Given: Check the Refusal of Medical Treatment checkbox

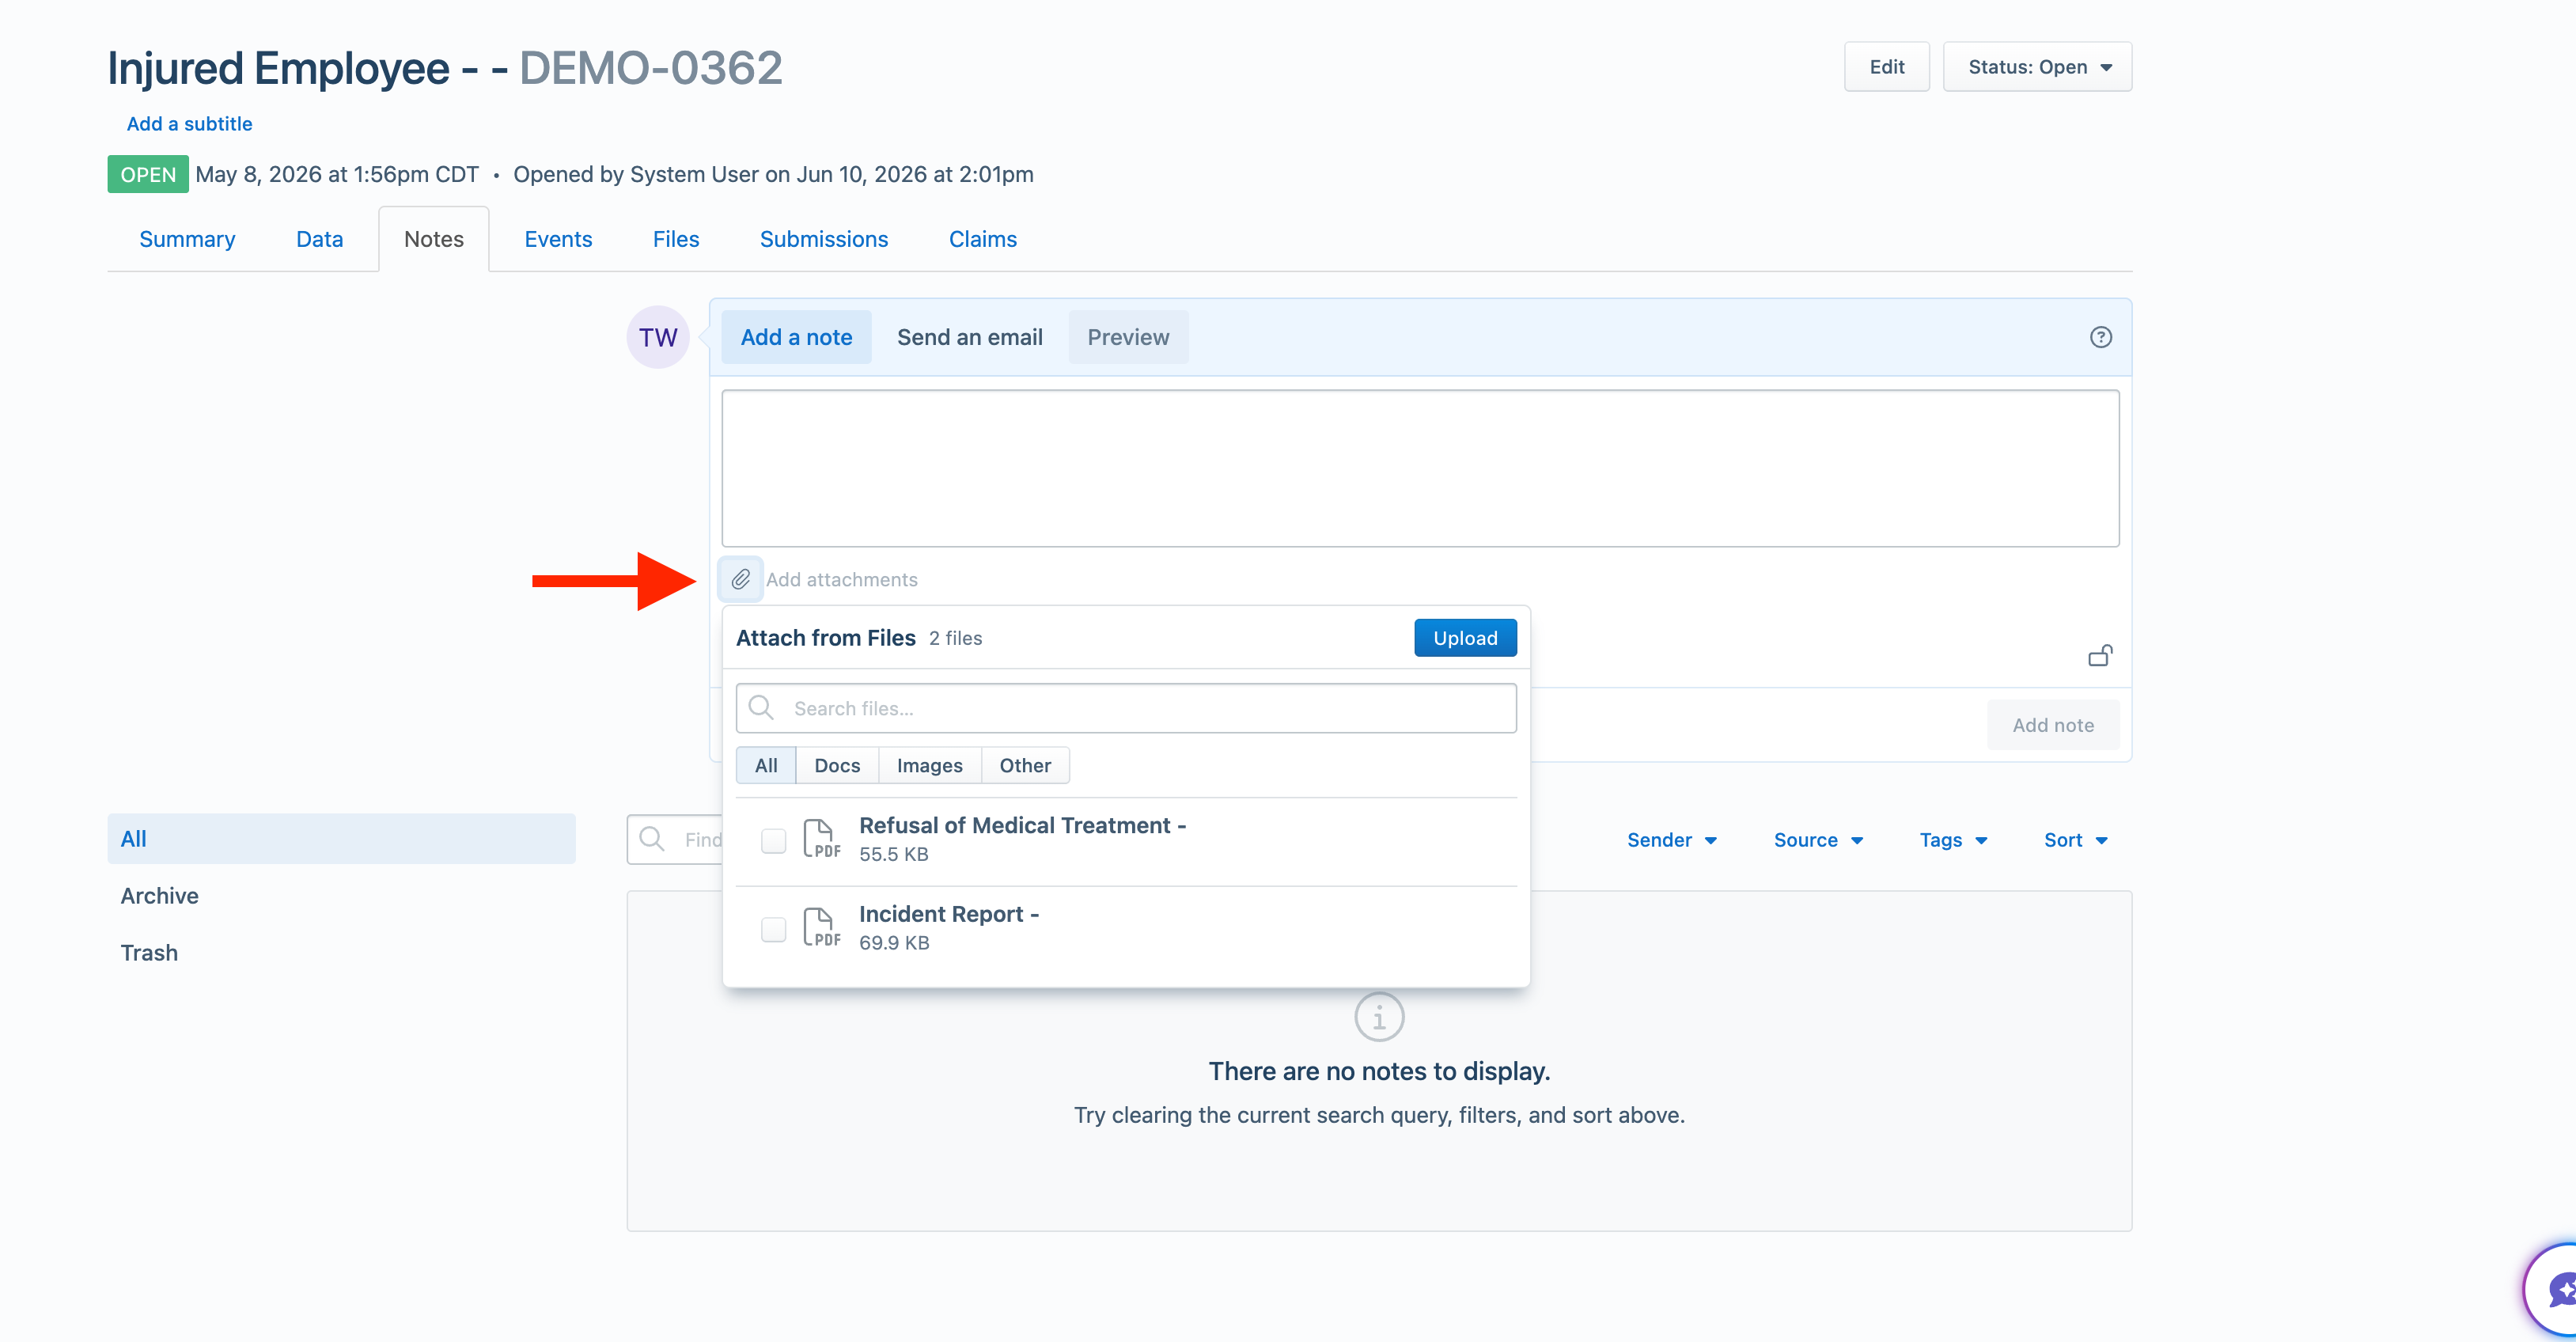Looking at the screenshot, I should click(x=773, y=840).
